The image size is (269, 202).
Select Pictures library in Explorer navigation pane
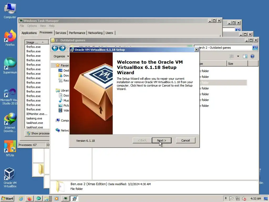[64, 105]
